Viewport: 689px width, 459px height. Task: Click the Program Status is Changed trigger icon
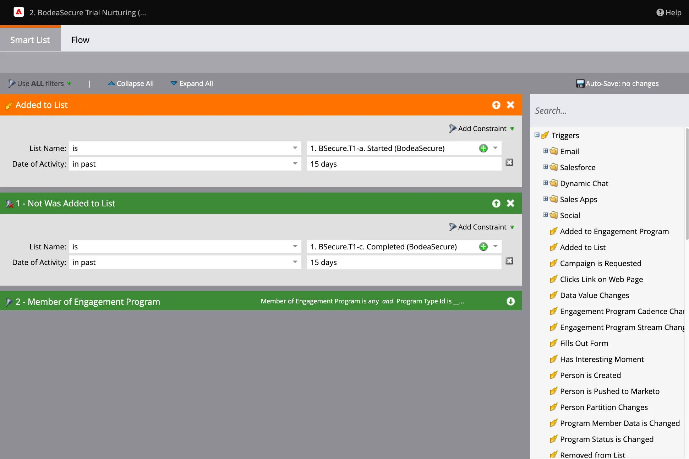click(553, 439)
